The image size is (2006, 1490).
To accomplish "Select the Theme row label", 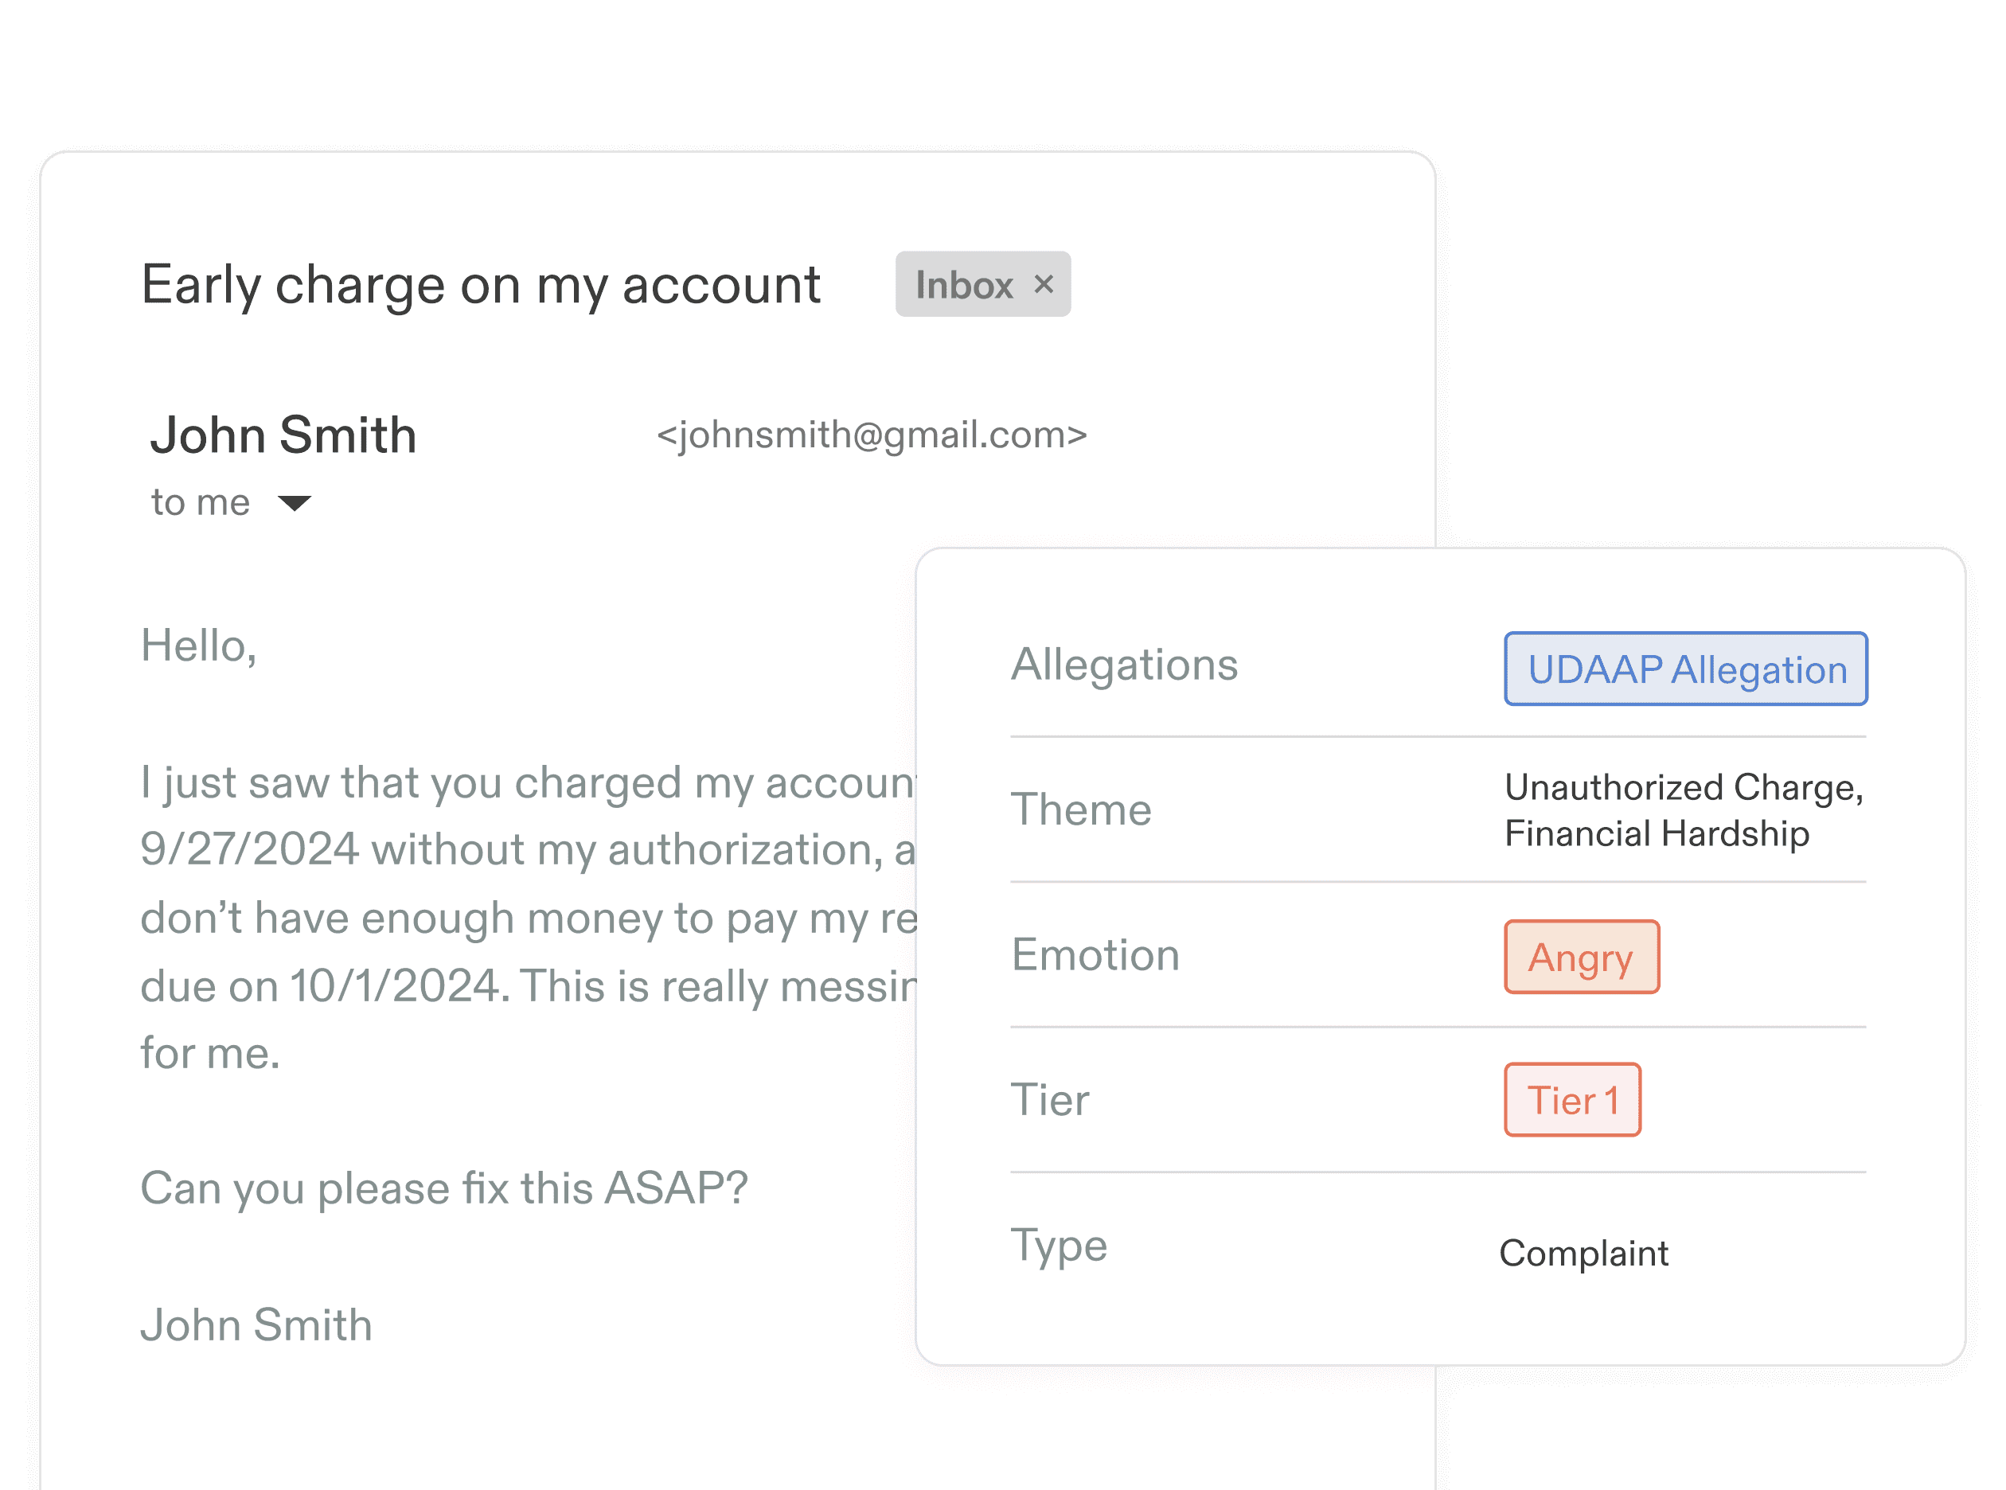I will coord(1080,809).
